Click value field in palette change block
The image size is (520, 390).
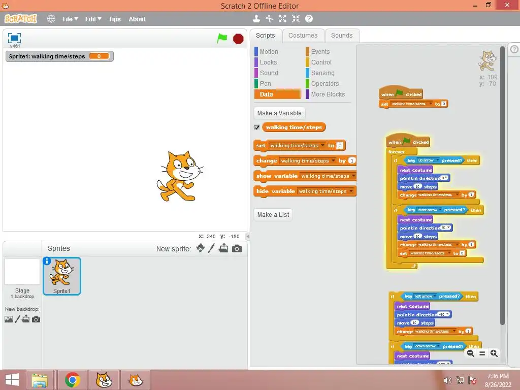click(352, 161)
